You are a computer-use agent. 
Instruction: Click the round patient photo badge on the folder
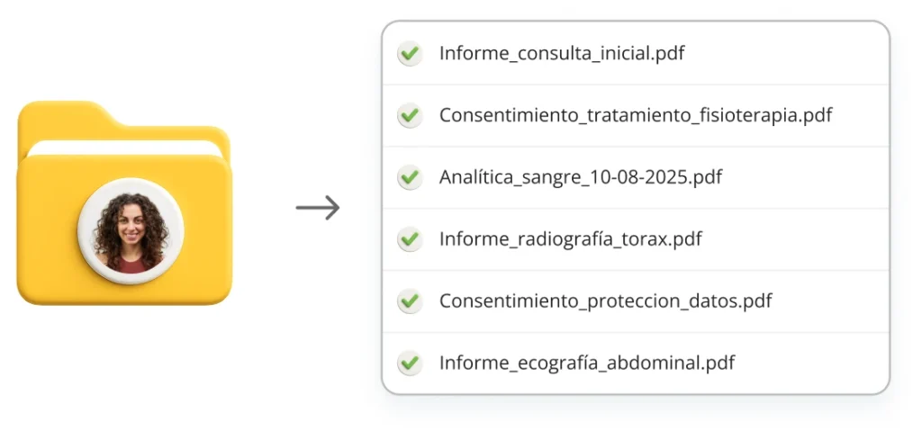(x=131, y=231)
